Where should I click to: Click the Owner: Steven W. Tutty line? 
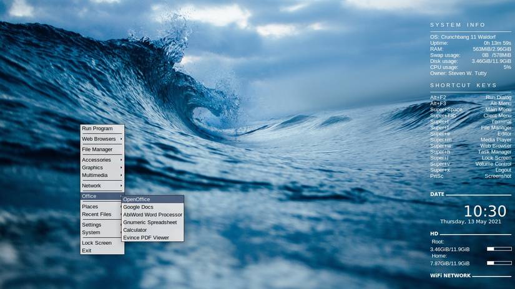(x=458, y=73)
